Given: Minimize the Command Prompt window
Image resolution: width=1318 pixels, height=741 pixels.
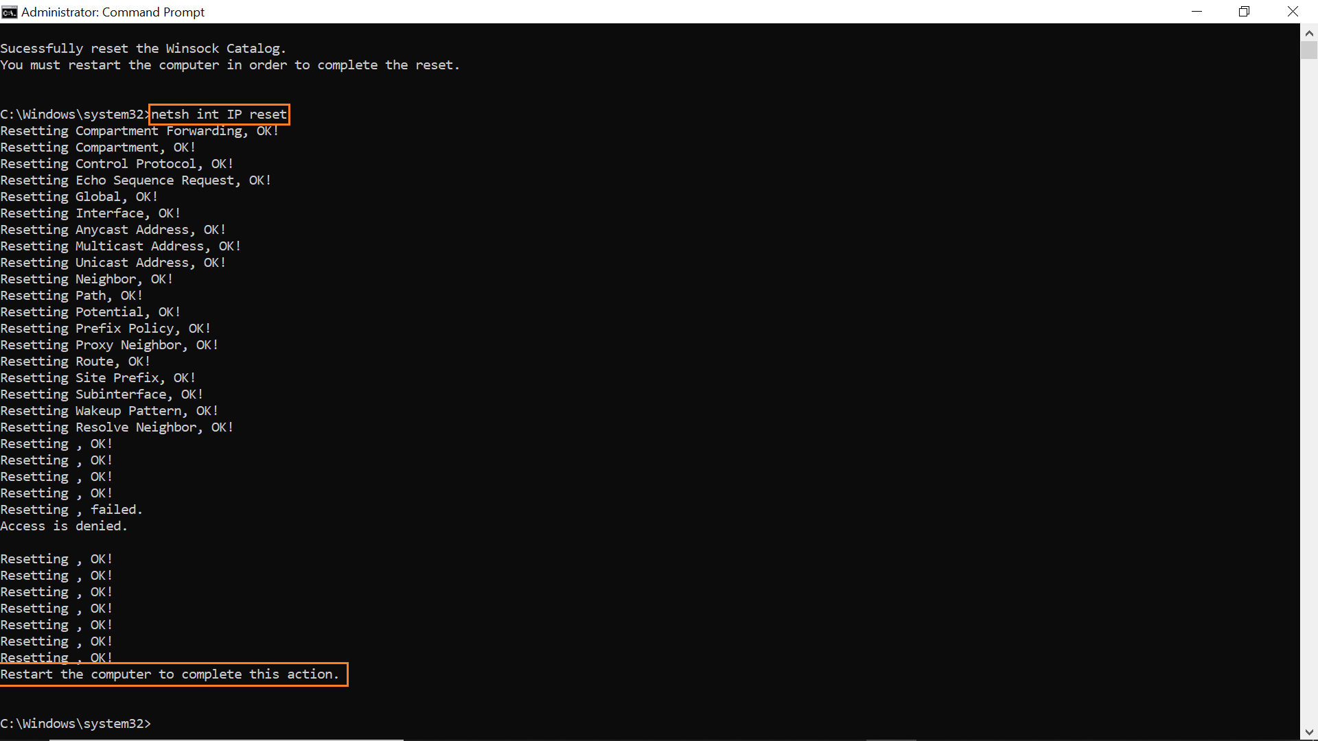Looking at the screenshot, I should pos(1197,12).
